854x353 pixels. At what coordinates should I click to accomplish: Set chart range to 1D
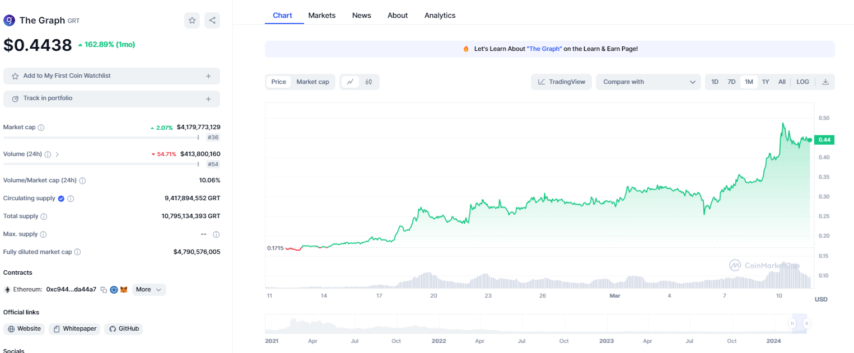[x=715, y=82]
